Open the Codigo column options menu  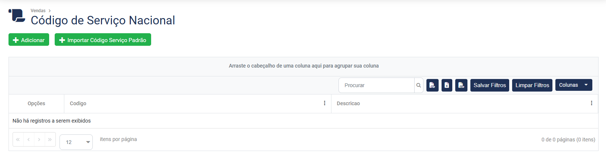coord(324,103)
